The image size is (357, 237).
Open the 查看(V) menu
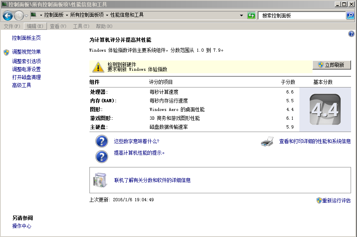[x=58, y=26]
